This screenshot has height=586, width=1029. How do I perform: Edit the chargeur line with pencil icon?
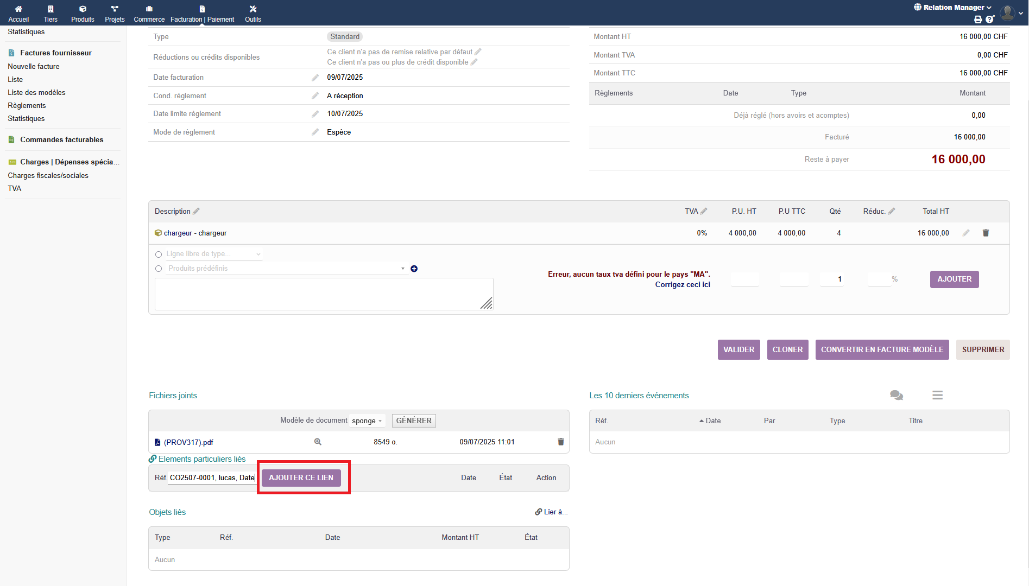tap(965, 233)
